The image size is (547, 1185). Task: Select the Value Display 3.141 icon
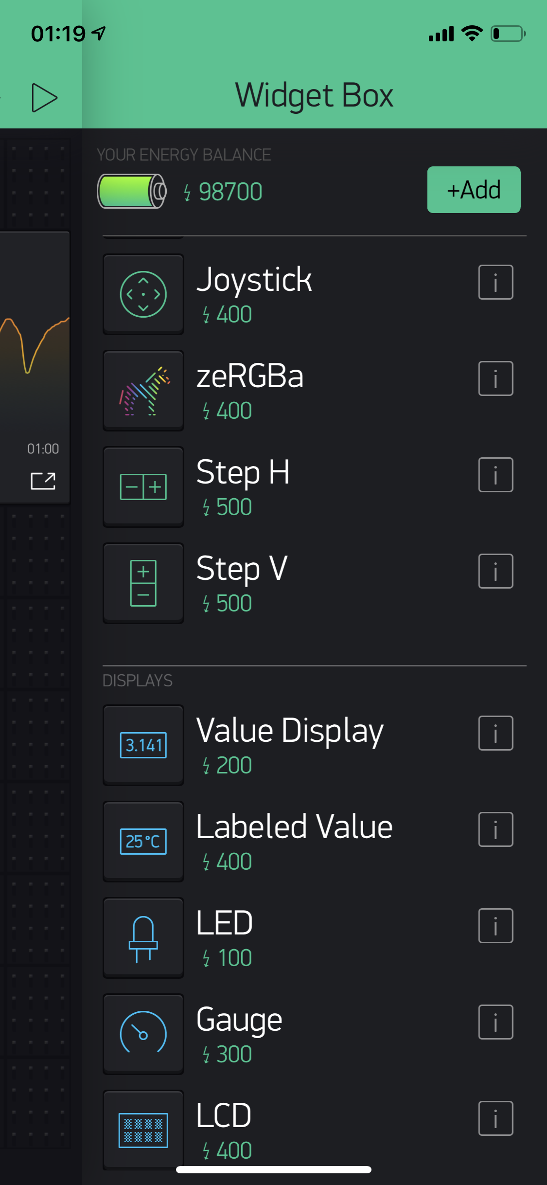(x=143, y=745)
